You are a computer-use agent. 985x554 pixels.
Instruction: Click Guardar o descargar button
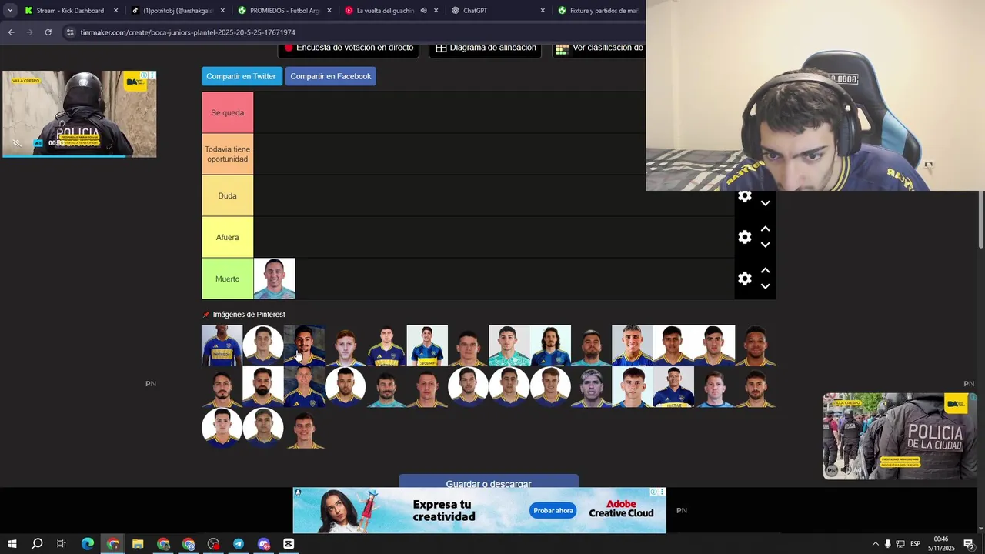pos(489,482)
